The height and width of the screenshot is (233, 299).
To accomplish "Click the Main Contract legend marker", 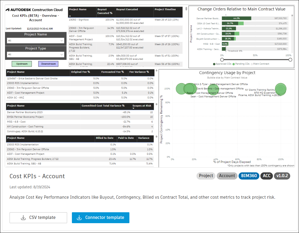I will click(x=252, y=64).
